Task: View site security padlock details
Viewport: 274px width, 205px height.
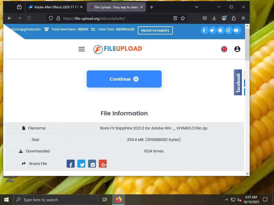Action: (x=58, y=18)
